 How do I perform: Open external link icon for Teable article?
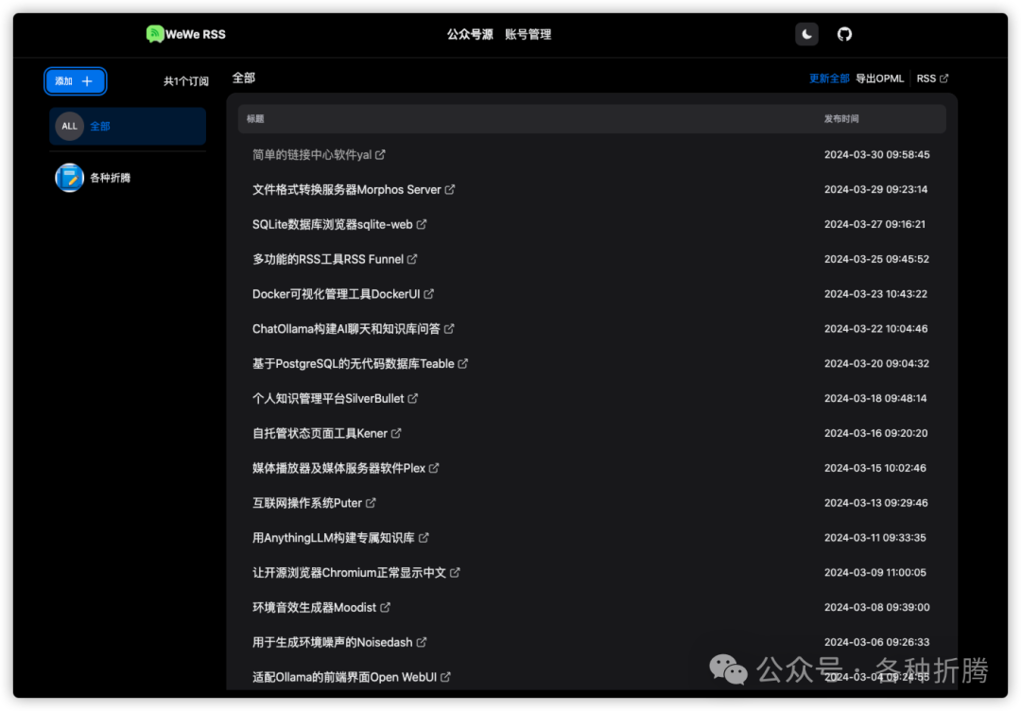click(x=463, y=364)
